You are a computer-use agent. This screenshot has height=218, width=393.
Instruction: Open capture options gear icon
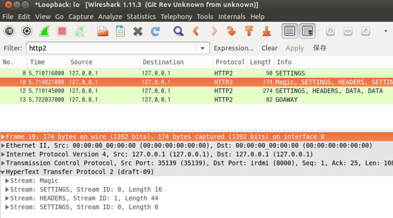pos(27,31)
